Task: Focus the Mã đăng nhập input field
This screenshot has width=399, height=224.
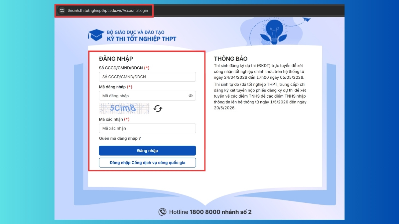Action: (x=147, y=96)
